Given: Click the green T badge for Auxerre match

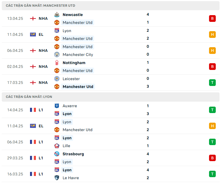Looking at the screenshot, I should (x=212, y=110).
